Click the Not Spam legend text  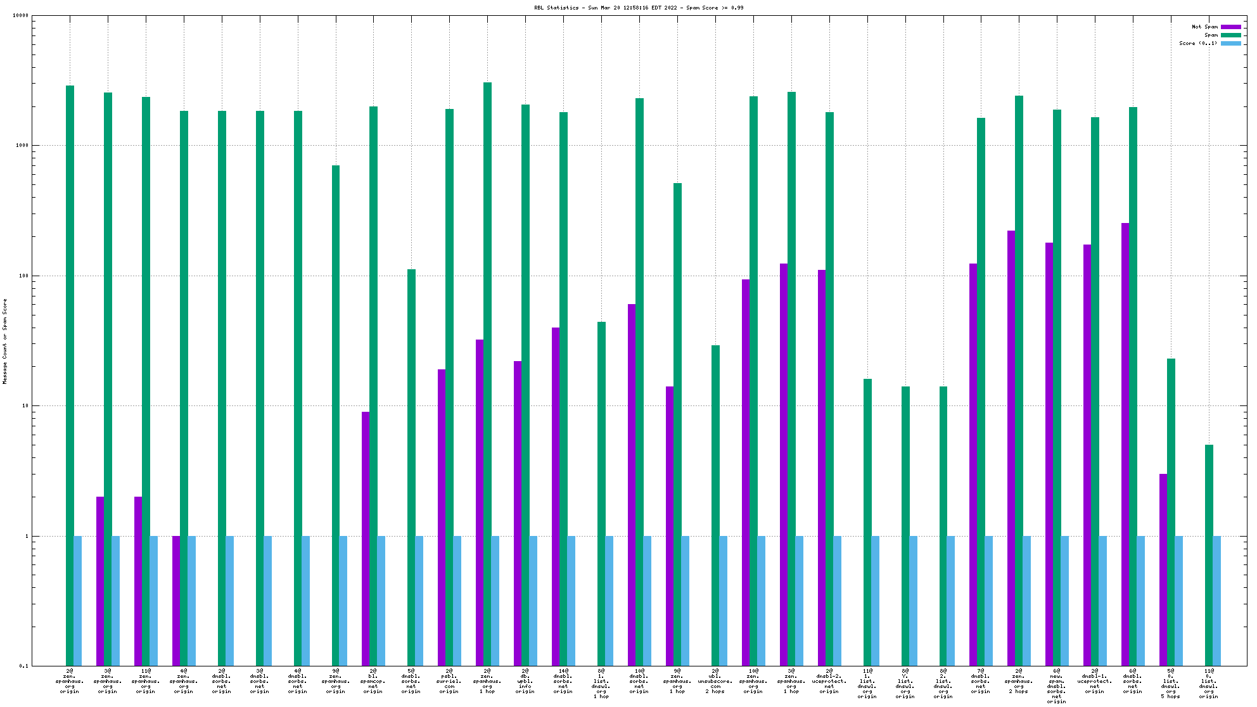1204,27
